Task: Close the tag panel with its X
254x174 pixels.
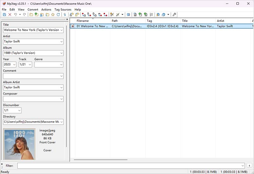Action: pos(67,19)
